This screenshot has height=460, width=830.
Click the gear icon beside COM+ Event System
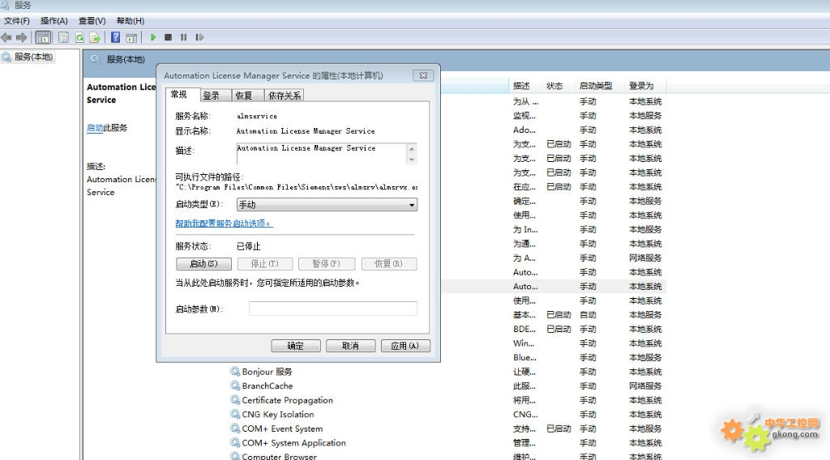click(235, 428)
